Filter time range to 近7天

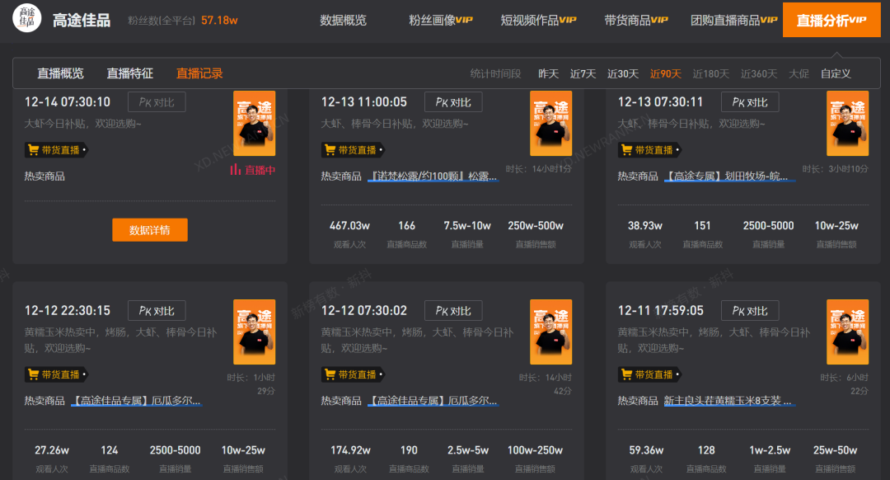pyautogui.click(x=583, y=74)
